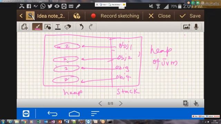
Task: Toggle the finger touch input lock
Action: 196,103
